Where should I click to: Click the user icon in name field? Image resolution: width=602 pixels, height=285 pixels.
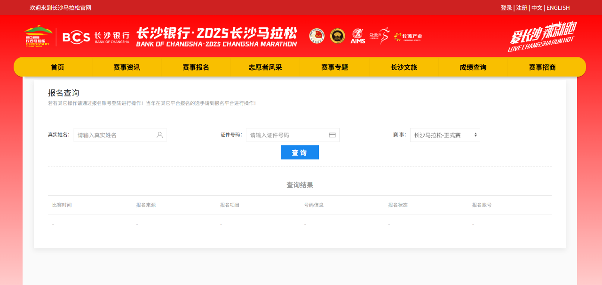click(159, 135)
